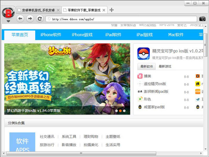Open the 遥控精灵ios版 link
This screenshot has width=209, height=157.
[155, 84]
